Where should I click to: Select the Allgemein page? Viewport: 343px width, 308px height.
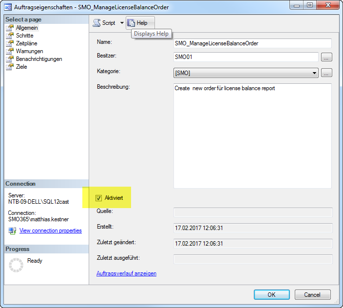(x=26, y=28)
